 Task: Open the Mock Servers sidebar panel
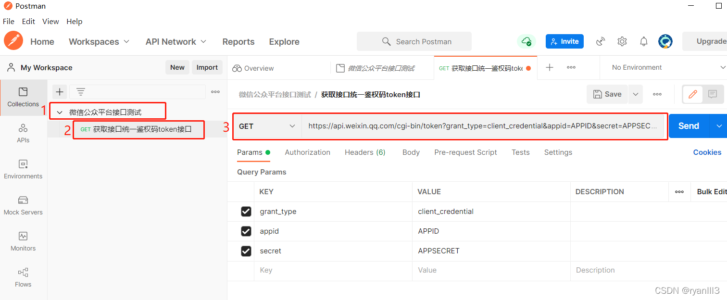pyautogui.click(x=23, y=205)
